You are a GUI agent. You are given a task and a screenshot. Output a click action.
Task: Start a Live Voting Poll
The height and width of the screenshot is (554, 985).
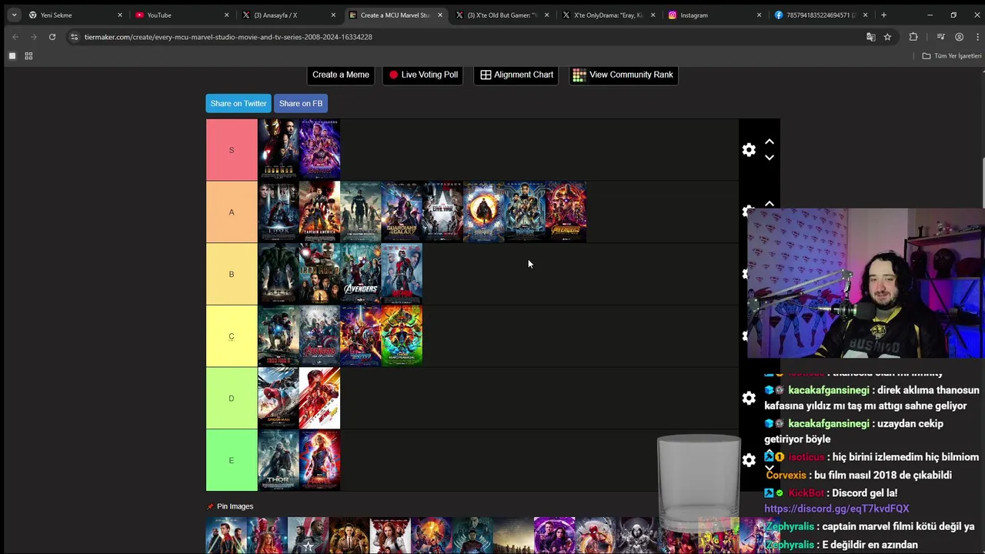pos(422,75)
